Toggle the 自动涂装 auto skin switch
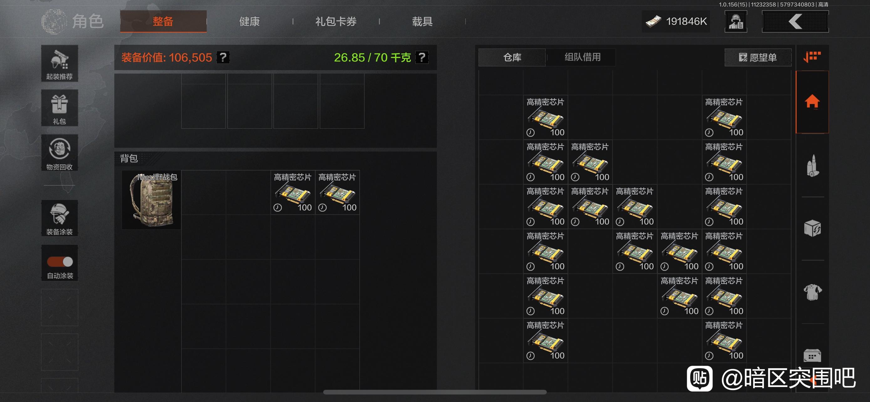Screen dimensions: 870x402 (60, 262)
